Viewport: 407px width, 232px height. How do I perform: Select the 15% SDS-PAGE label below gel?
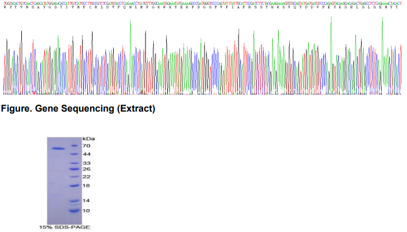65,227
